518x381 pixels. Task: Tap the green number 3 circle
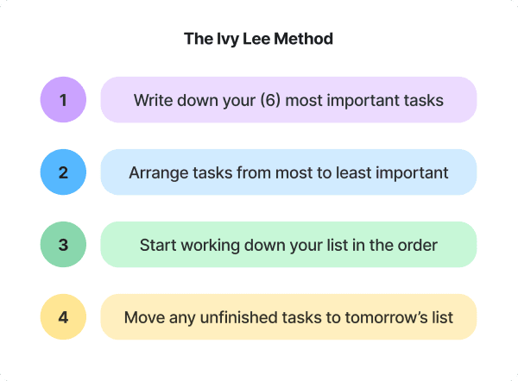pos(63,244)
